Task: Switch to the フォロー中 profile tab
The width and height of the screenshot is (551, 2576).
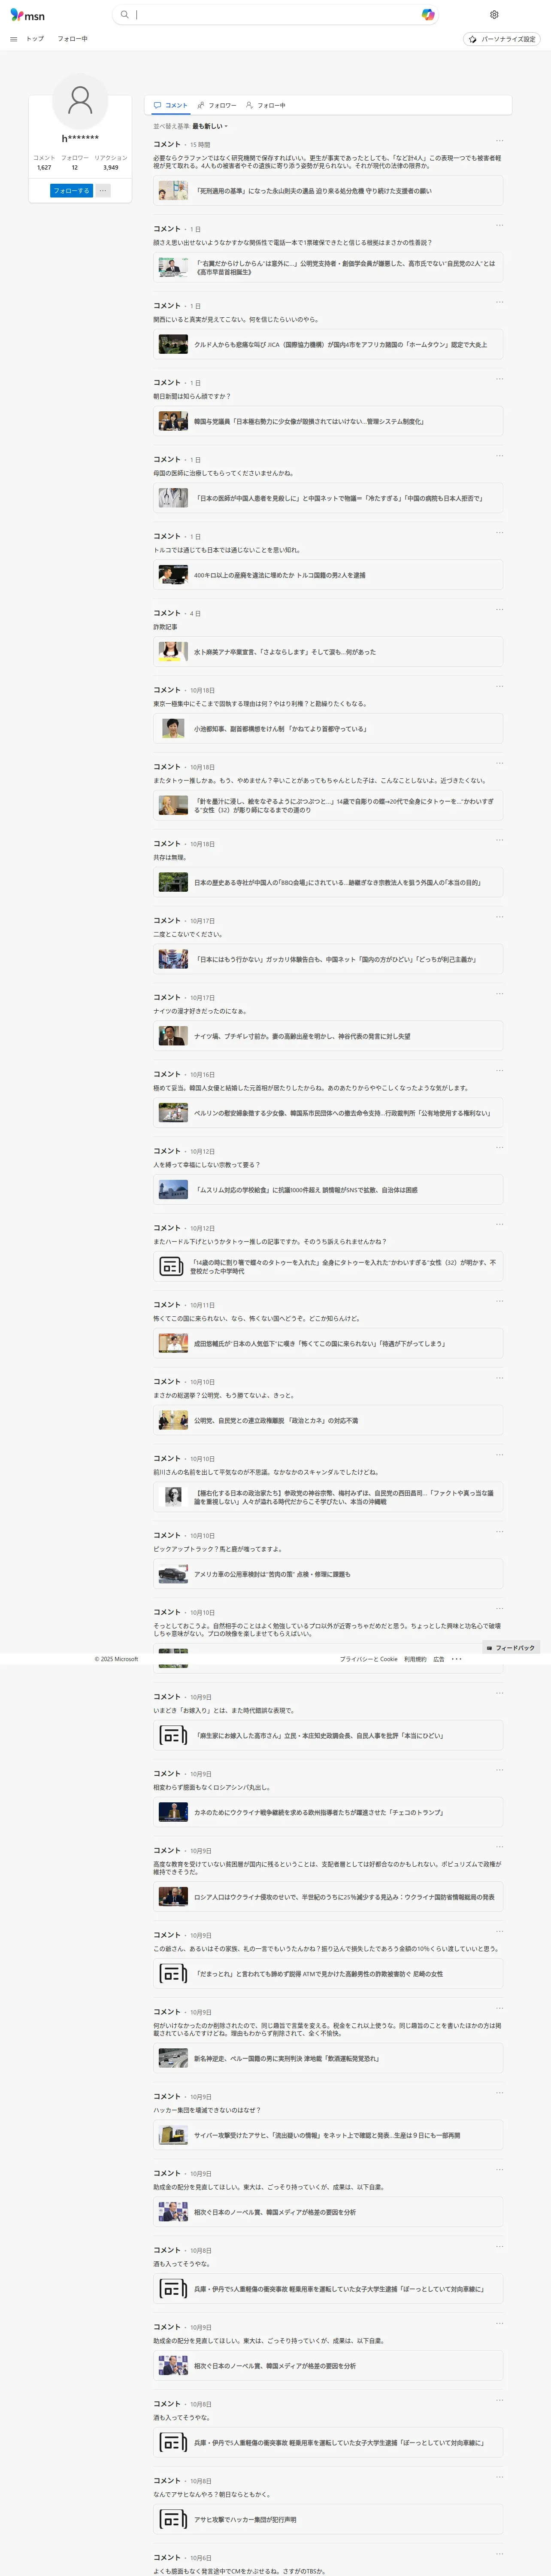Action: (266, 105)
